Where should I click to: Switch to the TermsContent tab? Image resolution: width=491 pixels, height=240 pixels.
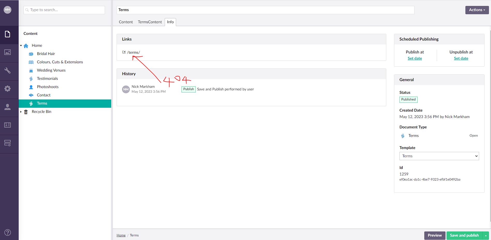tap(150, 22)
